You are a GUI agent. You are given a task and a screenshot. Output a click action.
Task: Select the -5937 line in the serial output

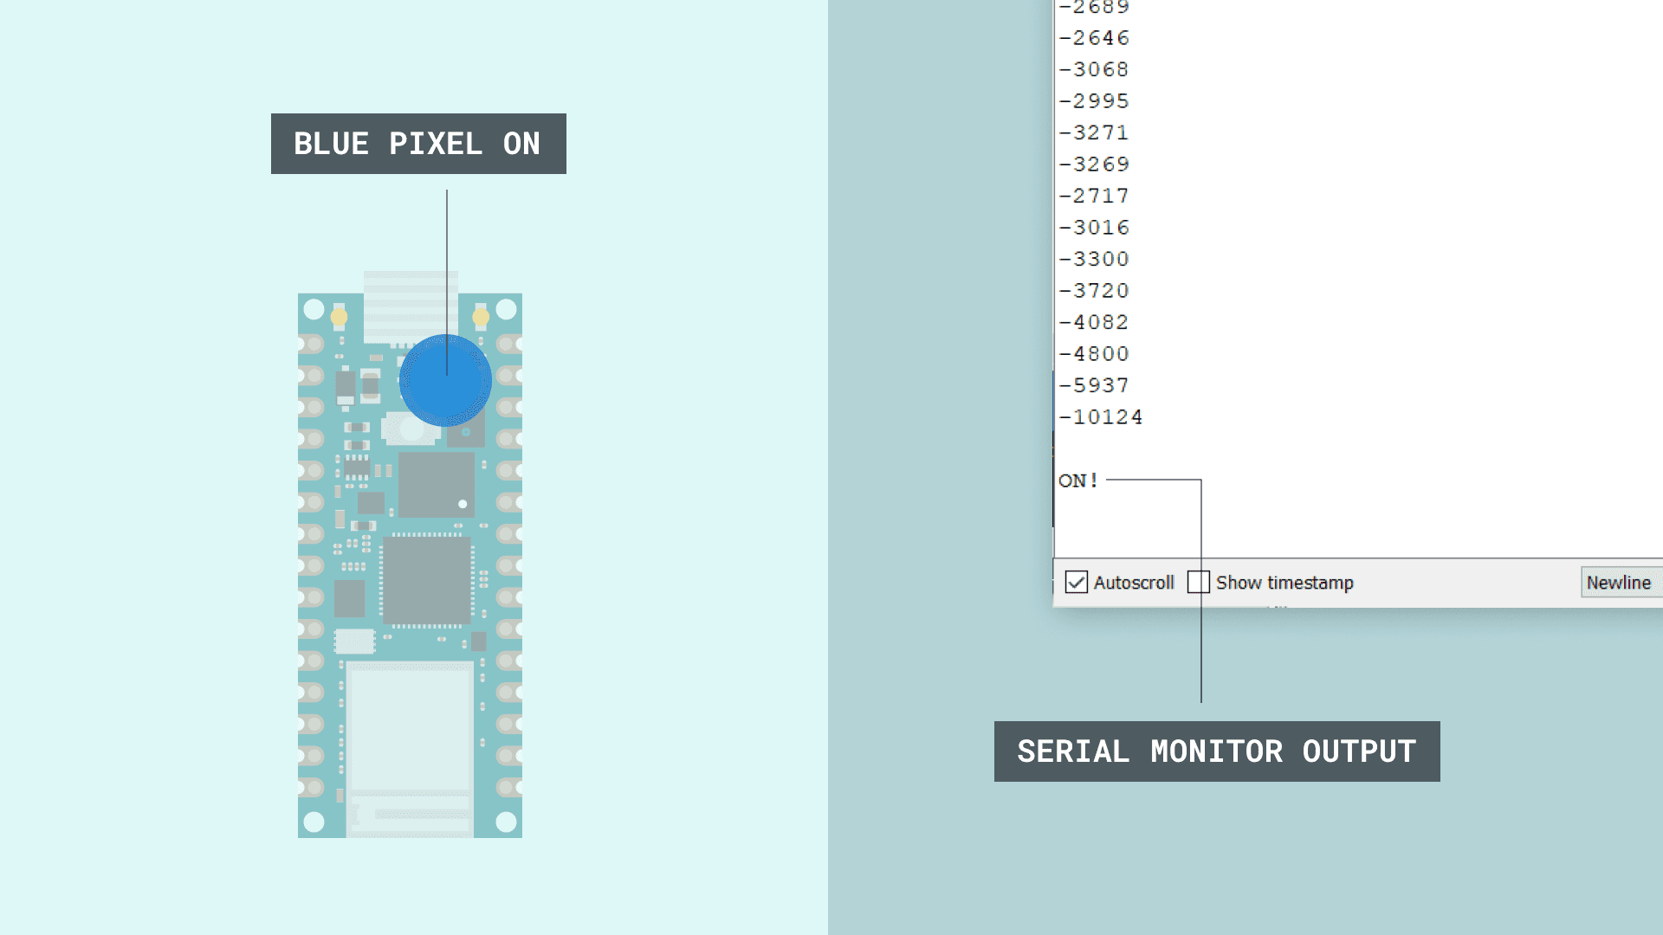[1095, 385]
